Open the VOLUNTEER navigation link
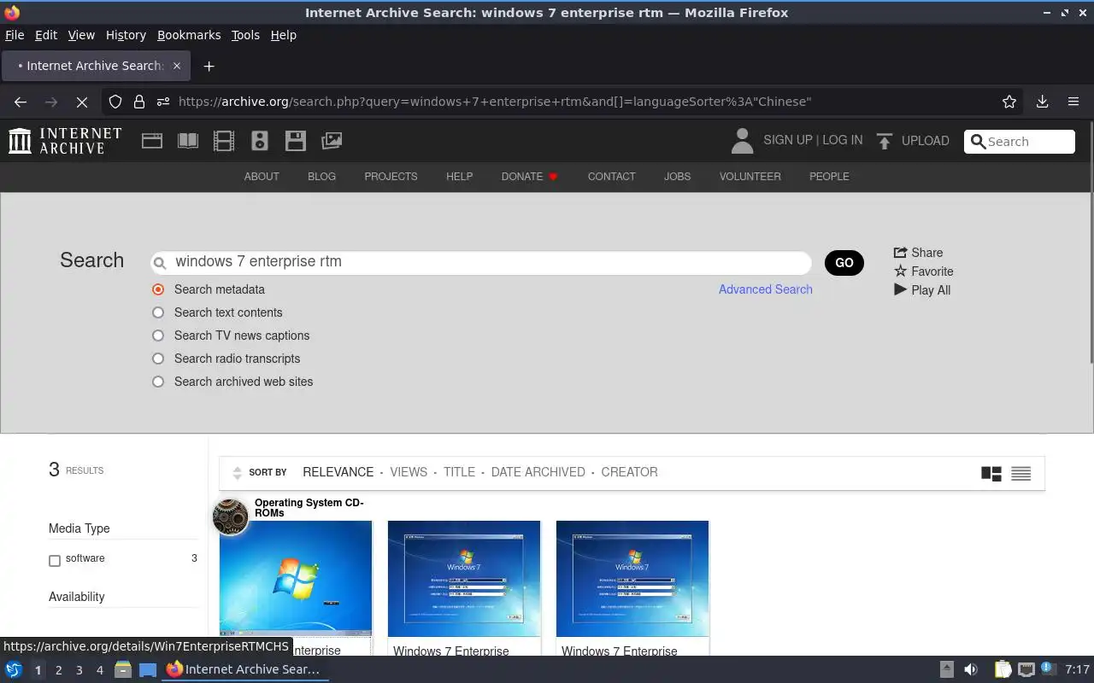 750,177
